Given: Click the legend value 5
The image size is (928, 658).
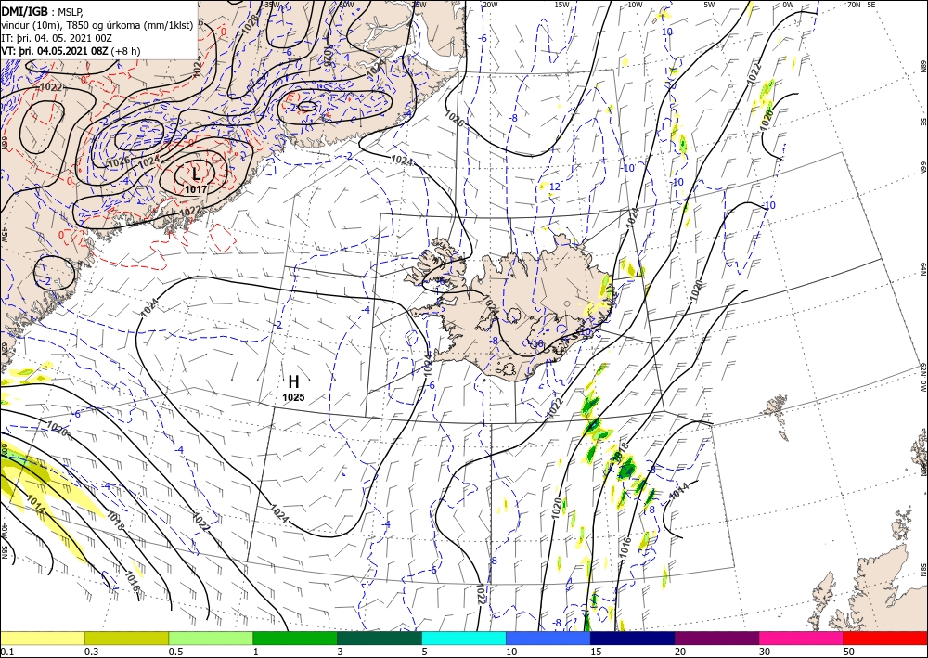Looking at the screenshot, I should pyautogui.click(x=424, y=652).
